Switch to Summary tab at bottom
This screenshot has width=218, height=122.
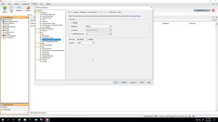click(42, 113)
